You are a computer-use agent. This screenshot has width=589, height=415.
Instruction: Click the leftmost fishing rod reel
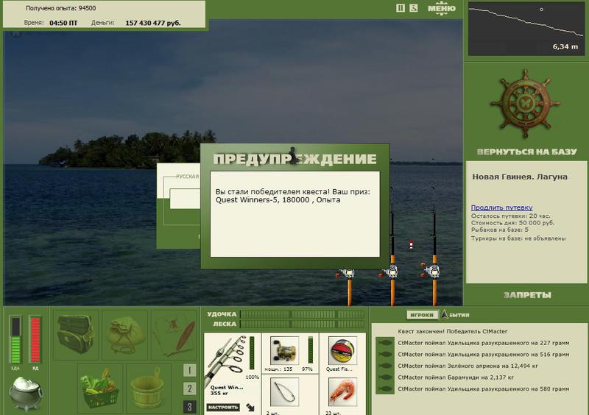[346, 273]
